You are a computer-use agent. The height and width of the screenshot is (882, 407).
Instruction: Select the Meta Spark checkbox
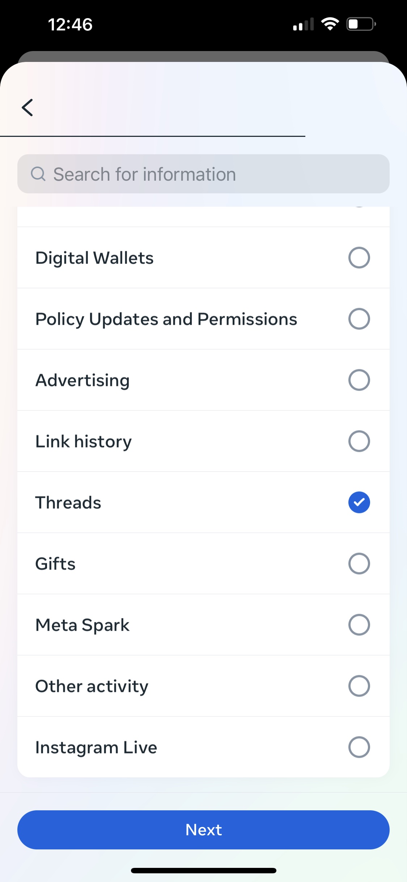359,625
